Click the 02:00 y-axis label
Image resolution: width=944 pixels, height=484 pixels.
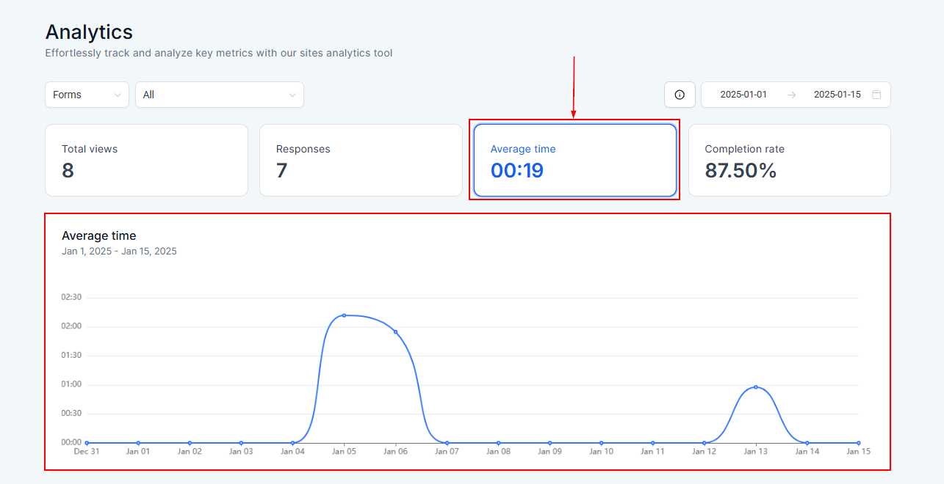click(x=71, y=326)
